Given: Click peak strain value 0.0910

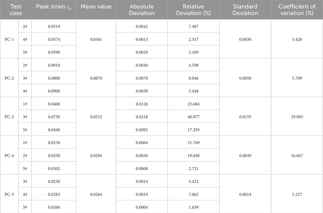Looking at the screenshot, I should pyautogui.click(x=54, y=65).
